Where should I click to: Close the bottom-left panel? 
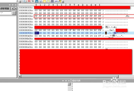click(69, 81)
